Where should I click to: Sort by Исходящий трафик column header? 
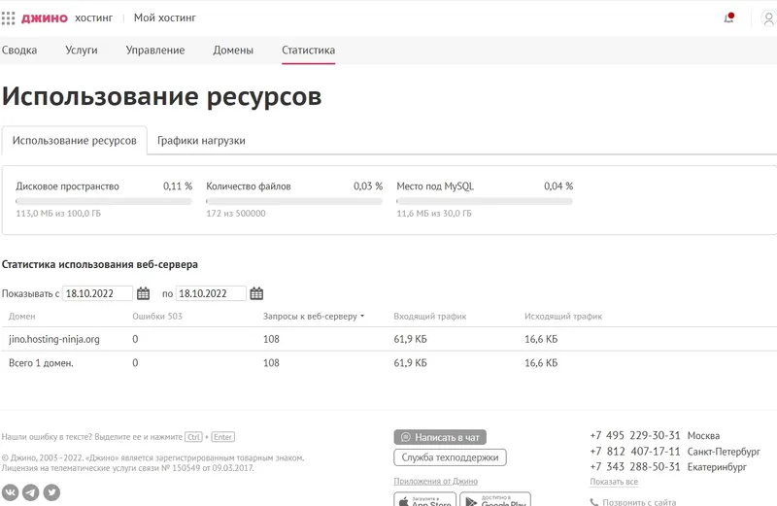click(563, 317)
